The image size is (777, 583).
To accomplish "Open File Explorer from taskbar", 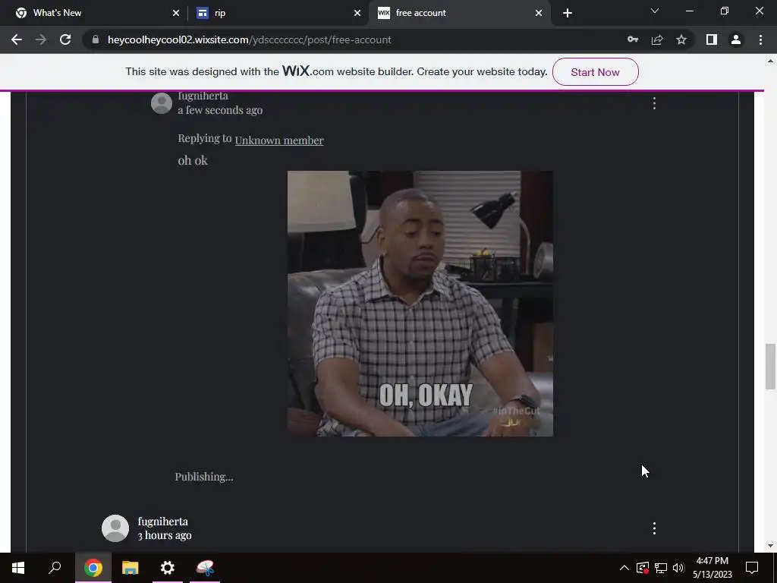I will click(131, 568).
